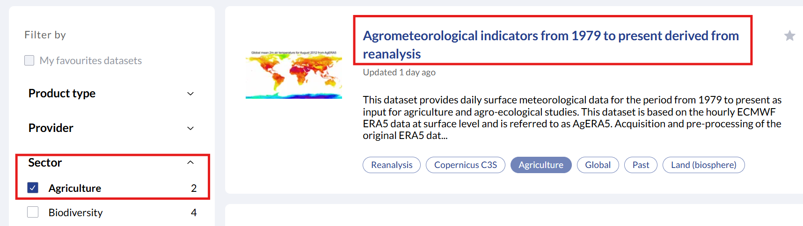Uncheck the Agriculture sector checkbox
This screenshot has height=226, width=803.
pyautogui.click(x=33, y=188)
